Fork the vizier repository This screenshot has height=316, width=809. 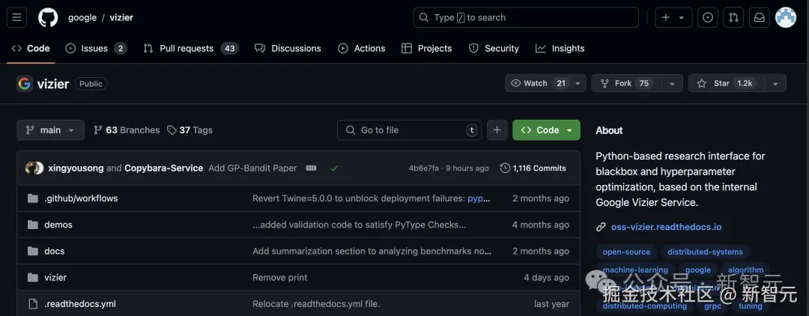623,83
